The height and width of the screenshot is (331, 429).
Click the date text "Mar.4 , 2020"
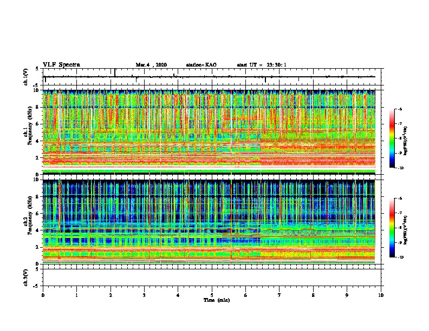(151, 65)
